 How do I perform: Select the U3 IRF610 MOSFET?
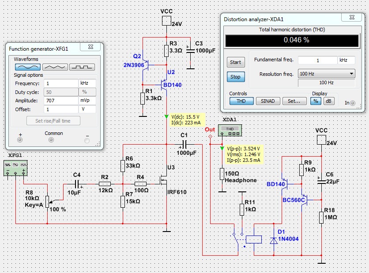163,180
